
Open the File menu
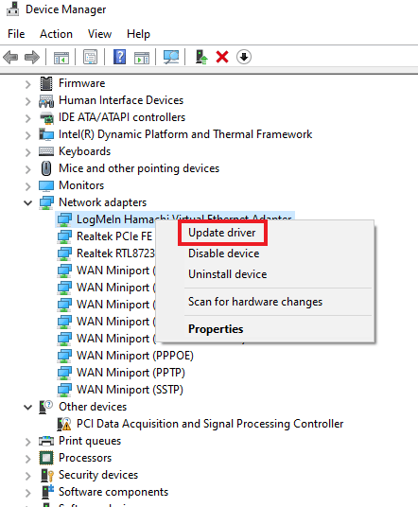16,34
